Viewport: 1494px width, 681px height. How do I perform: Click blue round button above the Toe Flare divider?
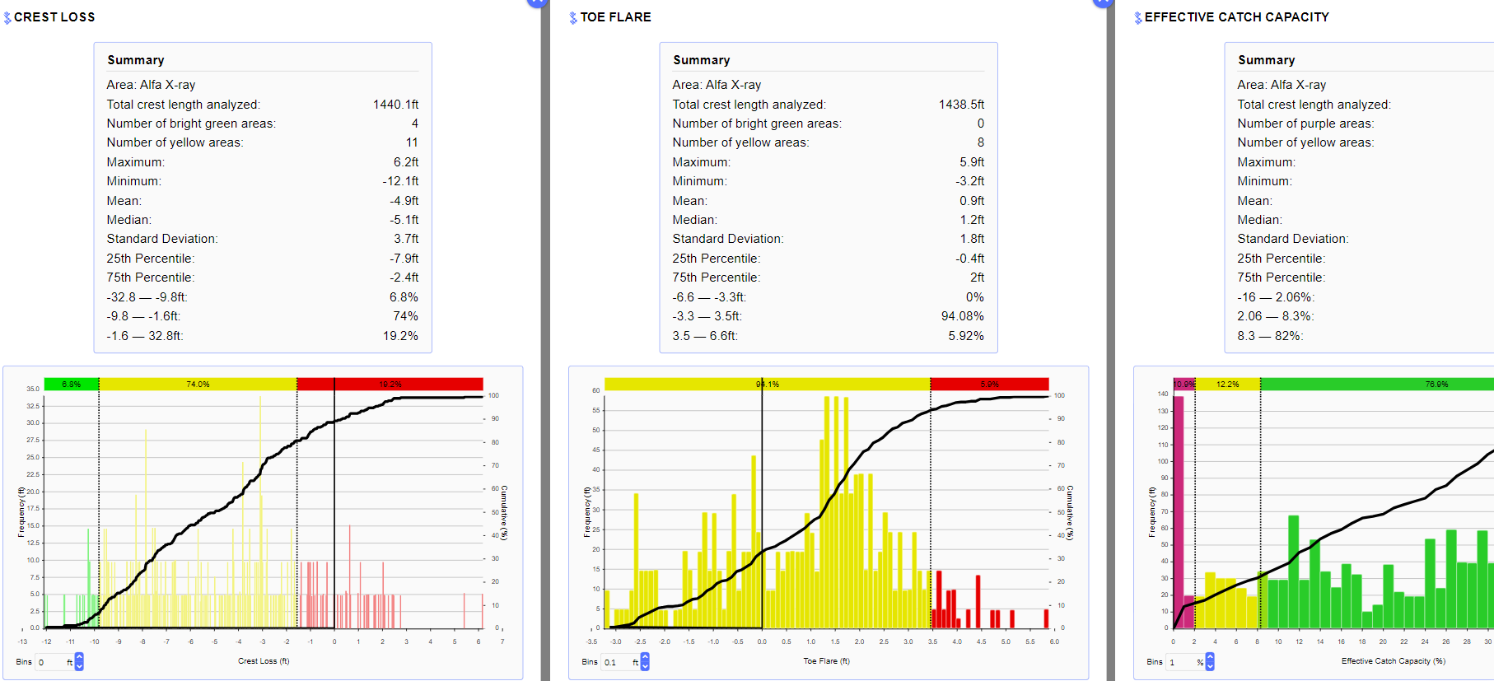pos(537,2)
